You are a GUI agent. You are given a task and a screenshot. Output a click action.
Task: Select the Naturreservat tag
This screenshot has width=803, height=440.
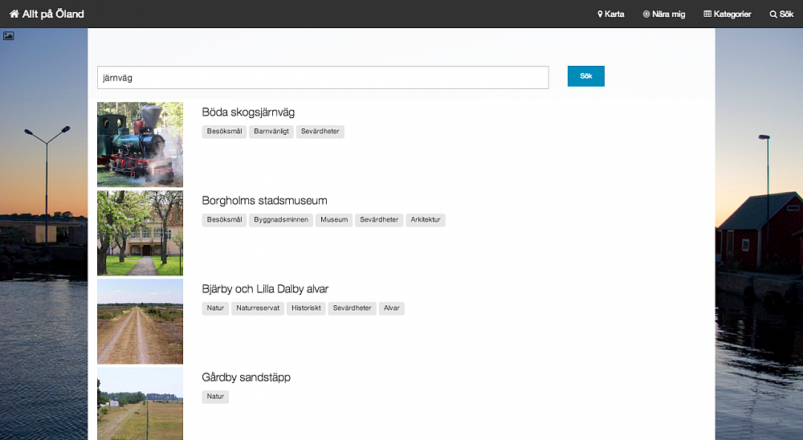(x=258, y=308)
